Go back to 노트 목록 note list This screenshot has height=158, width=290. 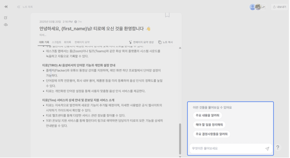[x=25, y=7]
